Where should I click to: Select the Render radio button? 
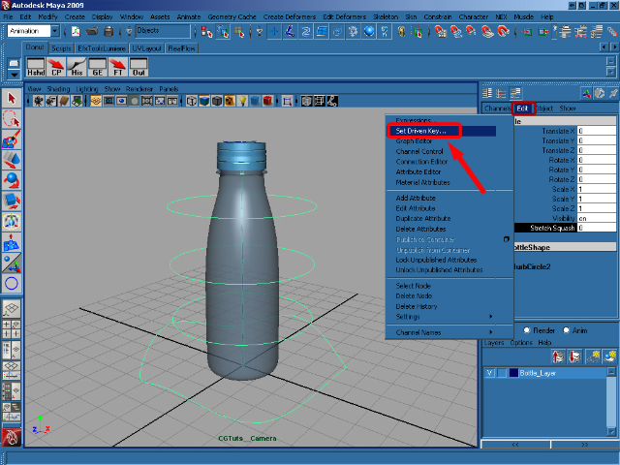529,329
